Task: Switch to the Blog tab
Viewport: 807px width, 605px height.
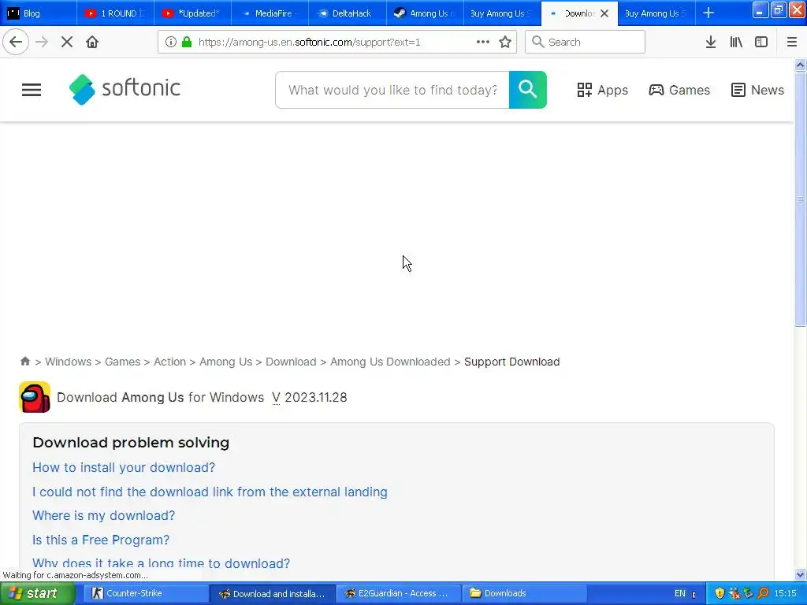Action: coord(39,13)
